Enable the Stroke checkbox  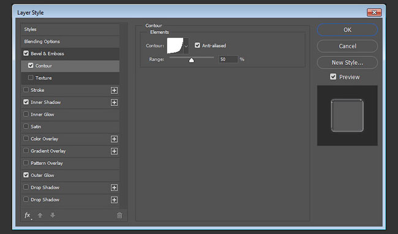26,90
